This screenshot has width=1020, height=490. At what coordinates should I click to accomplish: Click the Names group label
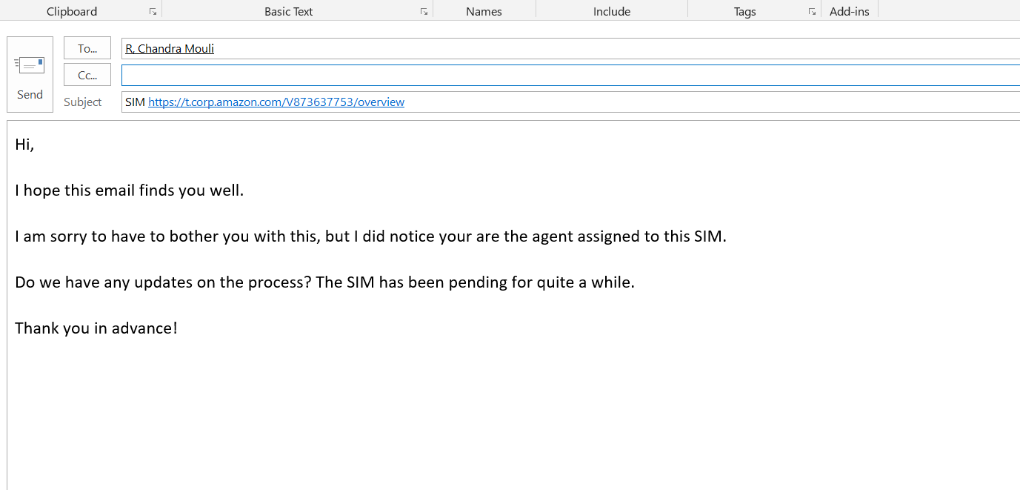tap(484, 12)
